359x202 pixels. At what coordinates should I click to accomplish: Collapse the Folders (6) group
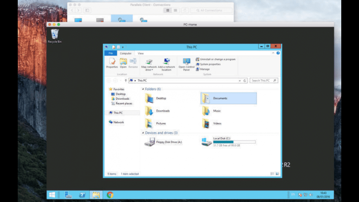[143, 89]
